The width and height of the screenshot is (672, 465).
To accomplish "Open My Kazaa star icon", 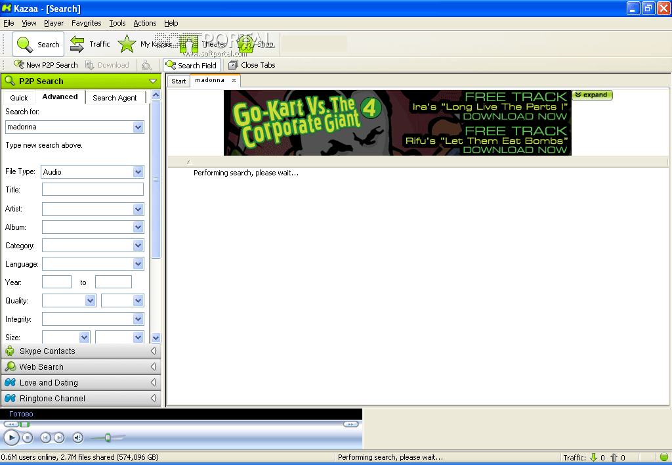I will coord(127,44).
